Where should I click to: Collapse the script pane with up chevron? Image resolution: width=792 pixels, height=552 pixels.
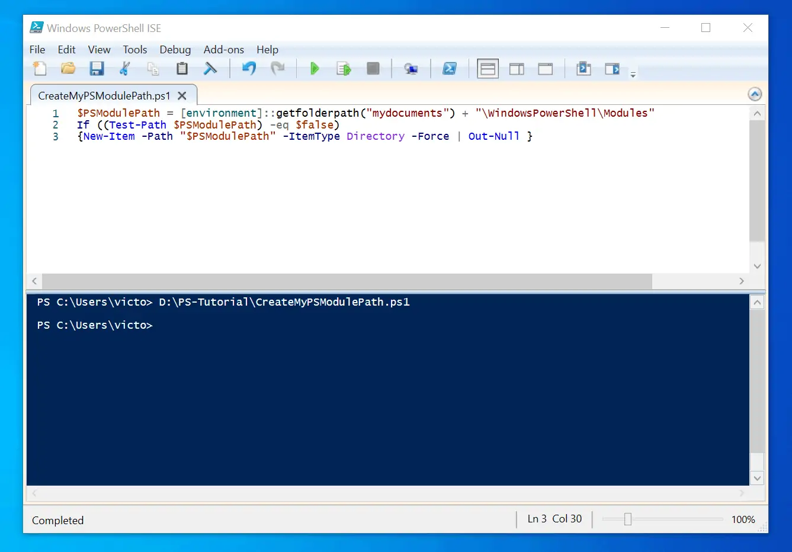pos(755,94)
